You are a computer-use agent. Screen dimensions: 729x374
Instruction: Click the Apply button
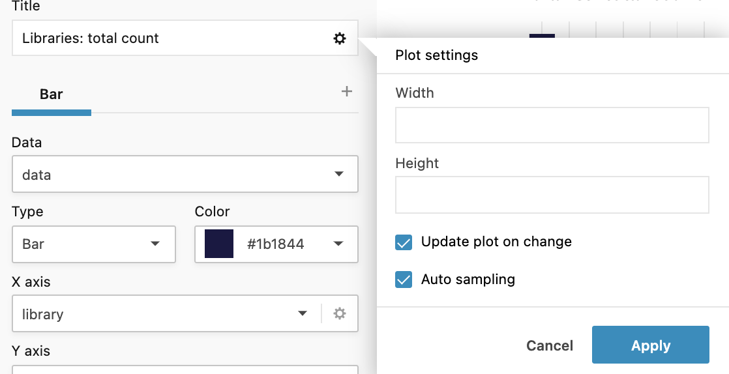pos(650,345)
